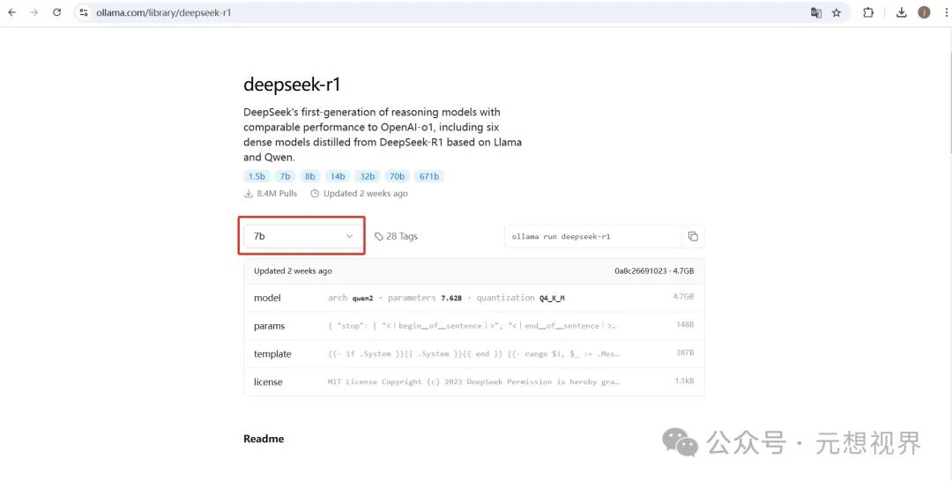Open the params file row
952x481 pixels.
point(473,326)
